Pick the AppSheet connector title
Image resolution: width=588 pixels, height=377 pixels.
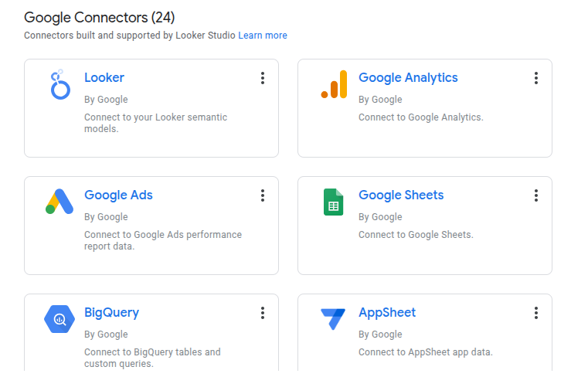387,312
